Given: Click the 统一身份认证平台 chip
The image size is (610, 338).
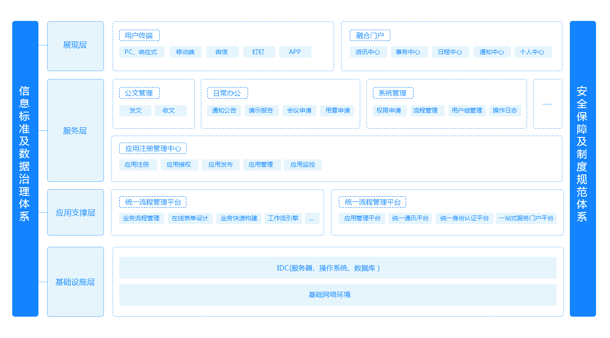Looking at the screenshot, I should (464, 219).
